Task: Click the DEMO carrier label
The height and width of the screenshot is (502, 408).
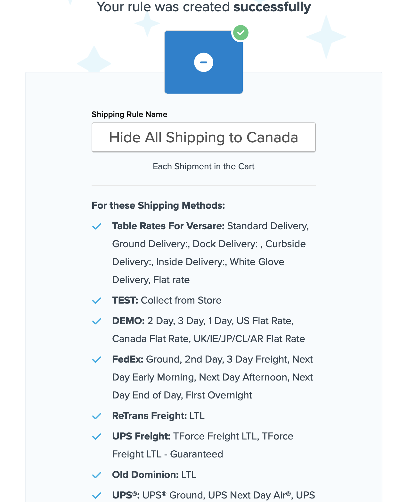Action: pos(128,321)
